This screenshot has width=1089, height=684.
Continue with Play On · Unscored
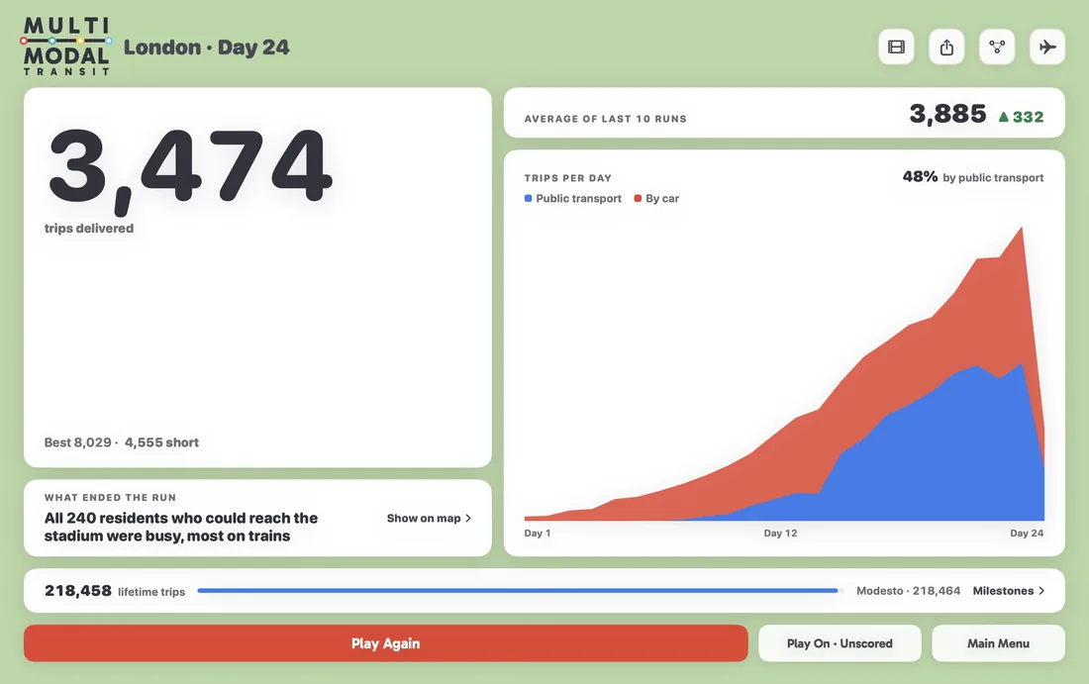point(840,643)
